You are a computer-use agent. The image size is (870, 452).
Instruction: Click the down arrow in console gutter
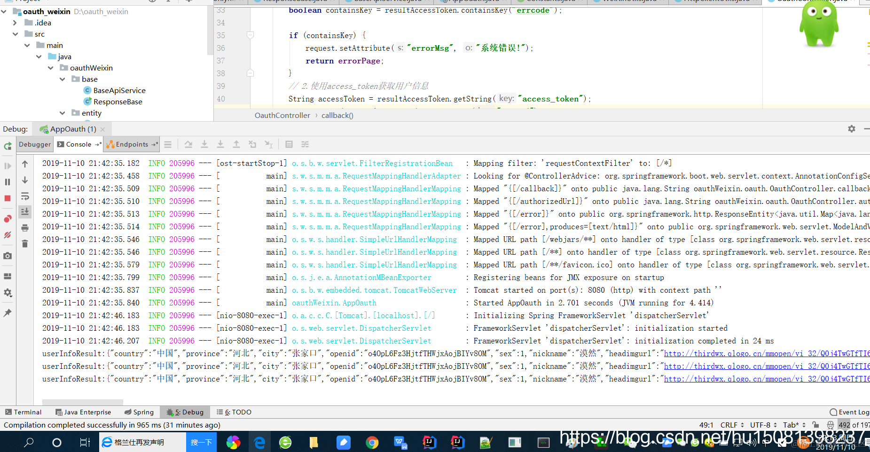coord(25,180)
